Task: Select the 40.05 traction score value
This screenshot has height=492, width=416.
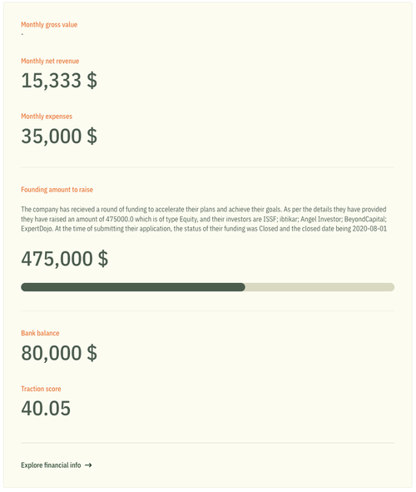Action: click(x=46, y=409)
